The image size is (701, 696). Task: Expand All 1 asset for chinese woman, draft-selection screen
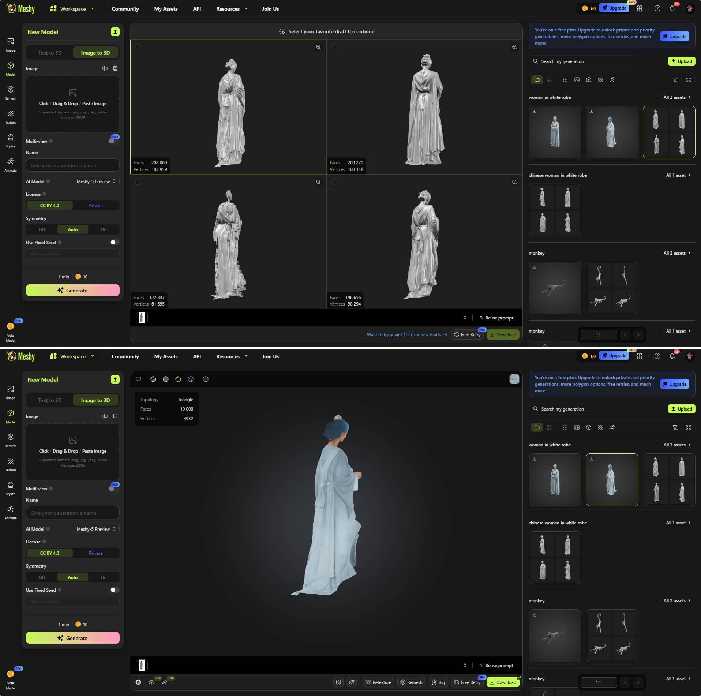click(x=678, y=175)
